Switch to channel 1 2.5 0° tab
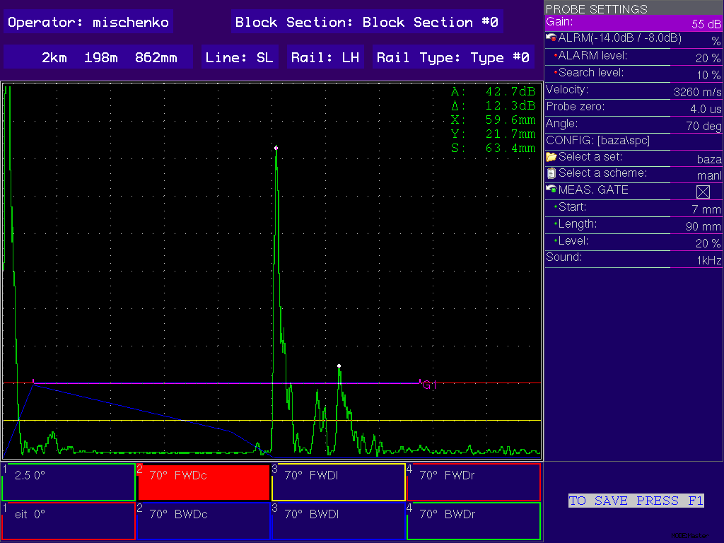Image resolution: width=724 pixels, height=543 pixels. pos(69,482)
